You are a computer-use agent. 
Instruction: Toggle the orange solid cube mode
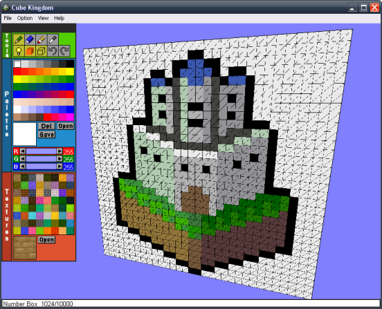(x=30, y=51)
